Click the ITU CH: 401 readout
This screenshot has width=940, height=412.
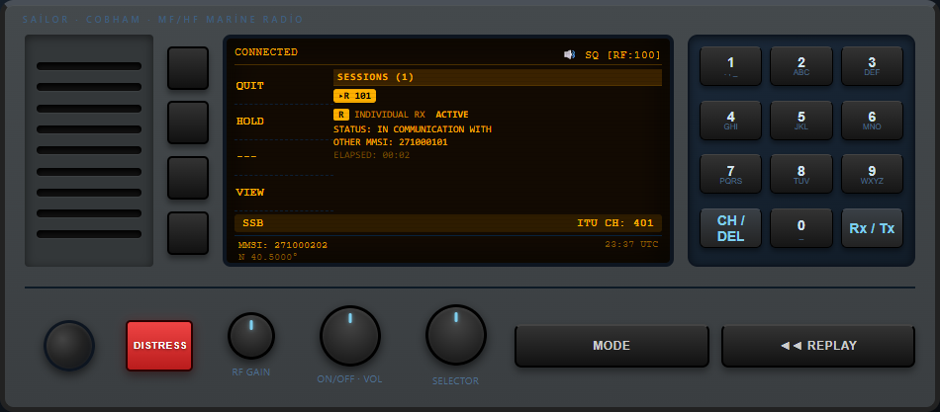[x=615, y=223]
